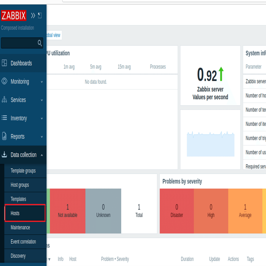The width and height of the screenshot is (266, 266).
Task: Open Services via its sidebar icon
Action: [4, 100]
